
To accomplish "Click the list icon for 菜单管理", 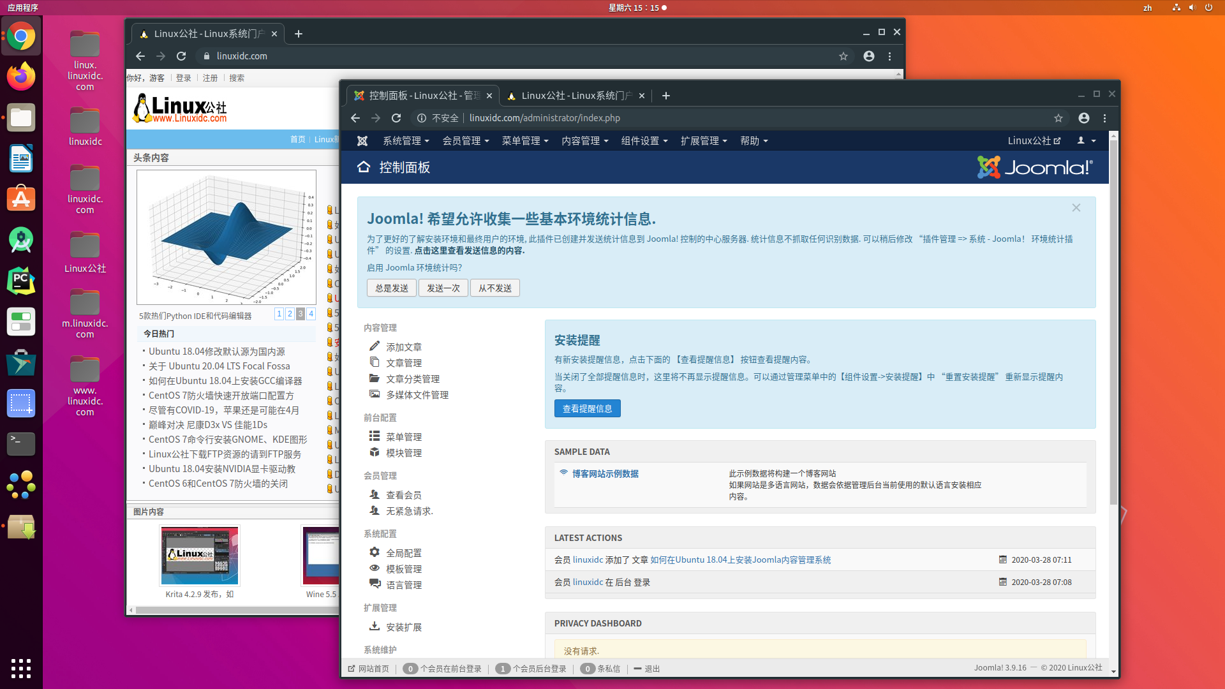I will click(375, 436).
